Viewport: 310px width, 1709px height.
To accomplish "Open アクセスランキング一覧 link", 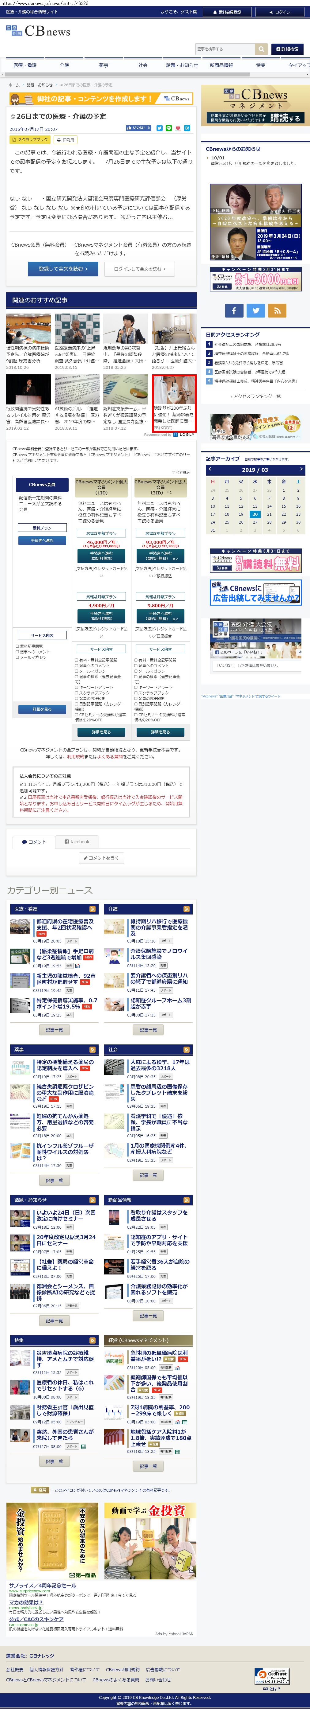I will click(255, 396).
